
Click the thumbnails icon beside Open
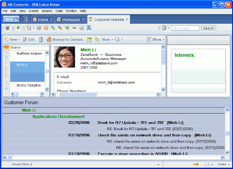pyautogui.click(x=26, y=19)
